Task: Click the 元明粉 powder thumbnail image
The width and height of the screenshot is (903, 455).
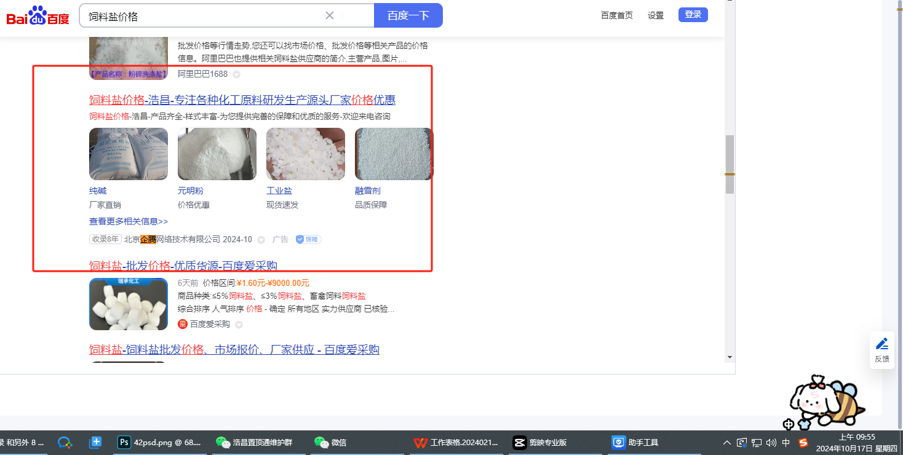Action: (x=217, y=154)
